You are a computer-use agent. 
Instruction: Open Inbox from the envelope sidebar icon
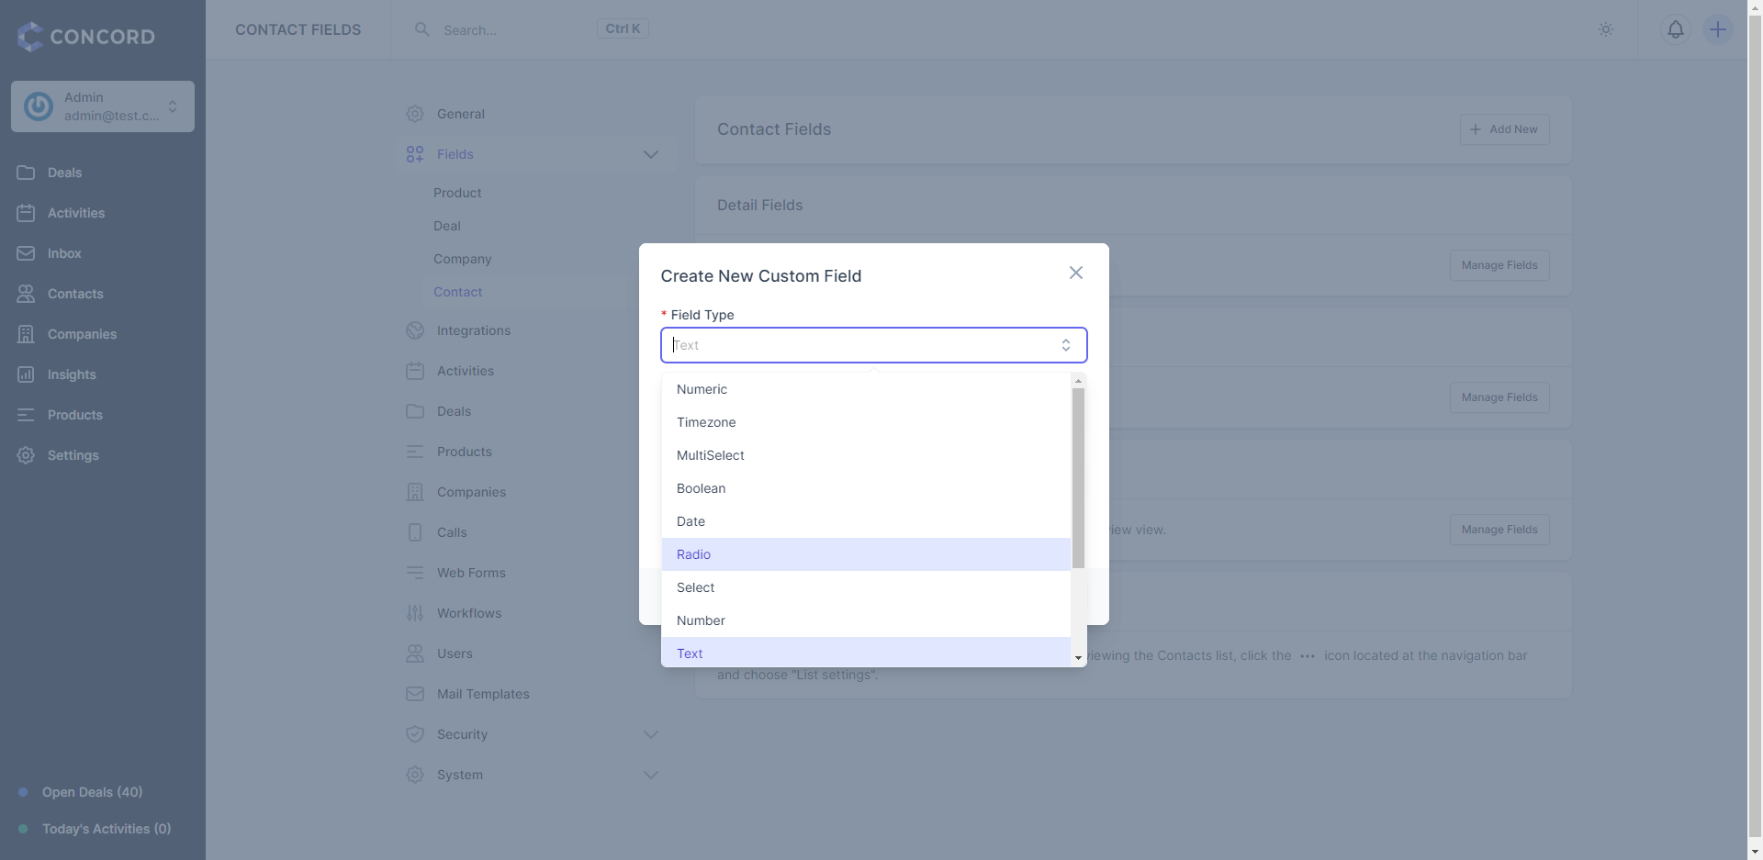[26, 253]
